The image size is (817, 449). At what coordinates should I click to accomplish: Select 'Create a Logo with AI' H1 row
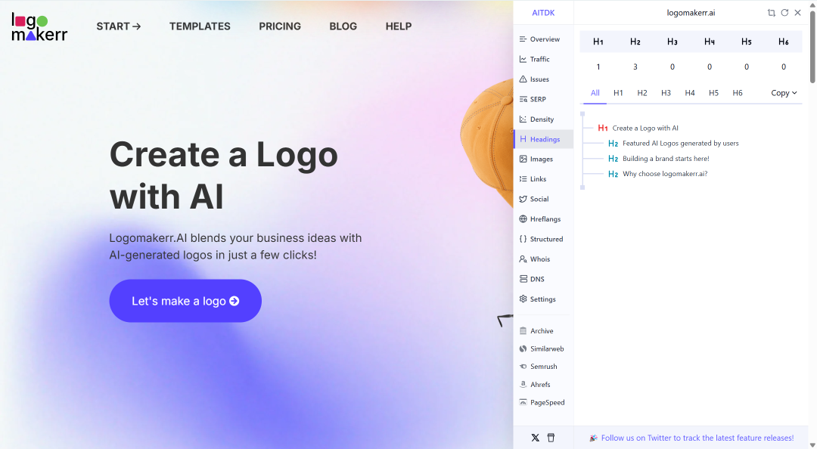pyautogui.click(x=638, y=128)
